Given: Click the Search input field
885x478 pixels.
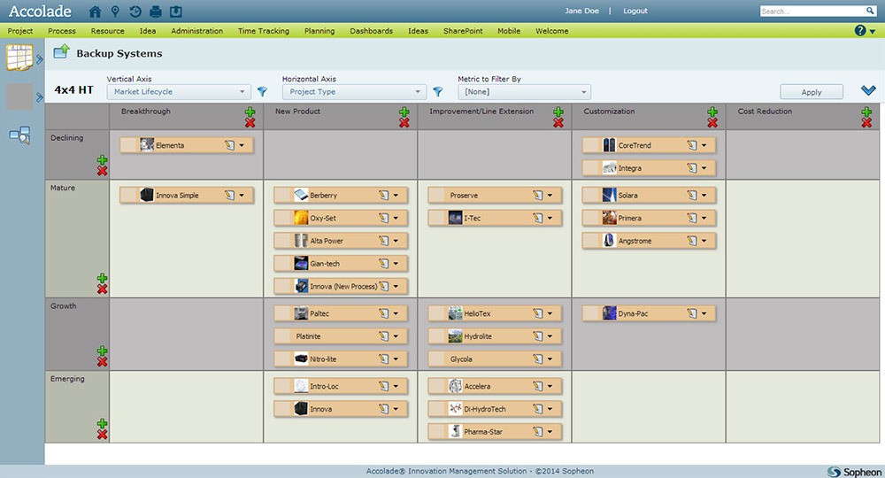Looking at the screenshot, I should coord(812,12).
